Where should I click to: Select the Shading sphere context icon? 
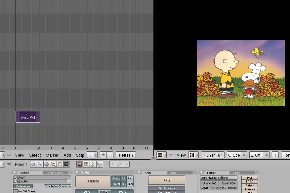click(x=46, y=164)
